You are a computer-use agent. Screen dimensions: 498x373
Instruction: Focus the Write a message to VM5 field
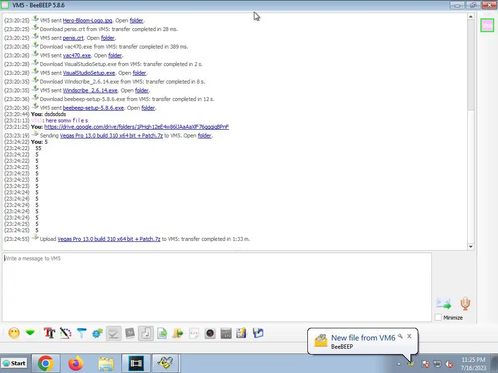(217, 287)
